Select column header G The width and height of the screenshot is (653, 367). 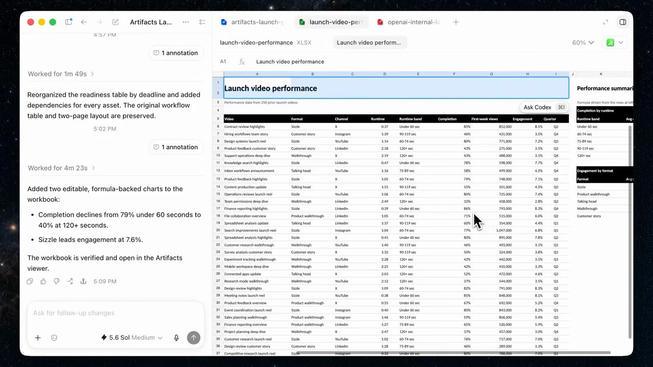coord(492,74)
